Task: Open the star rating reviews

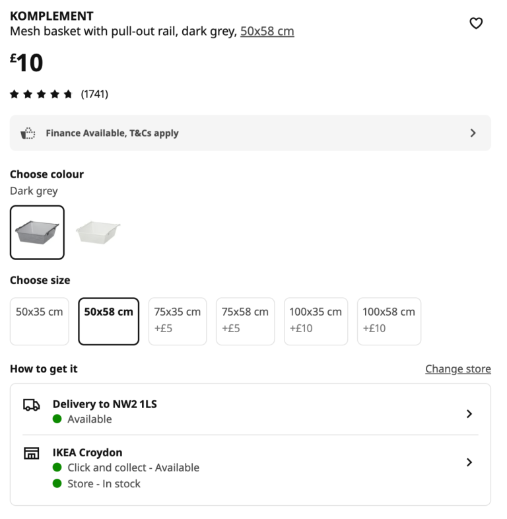Action: (x=59, y=94)
